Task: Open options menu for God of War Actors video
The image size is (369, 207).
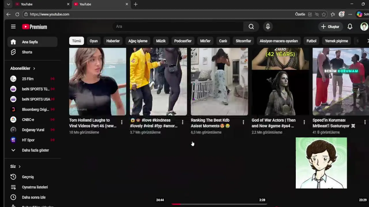Action: 304,122
